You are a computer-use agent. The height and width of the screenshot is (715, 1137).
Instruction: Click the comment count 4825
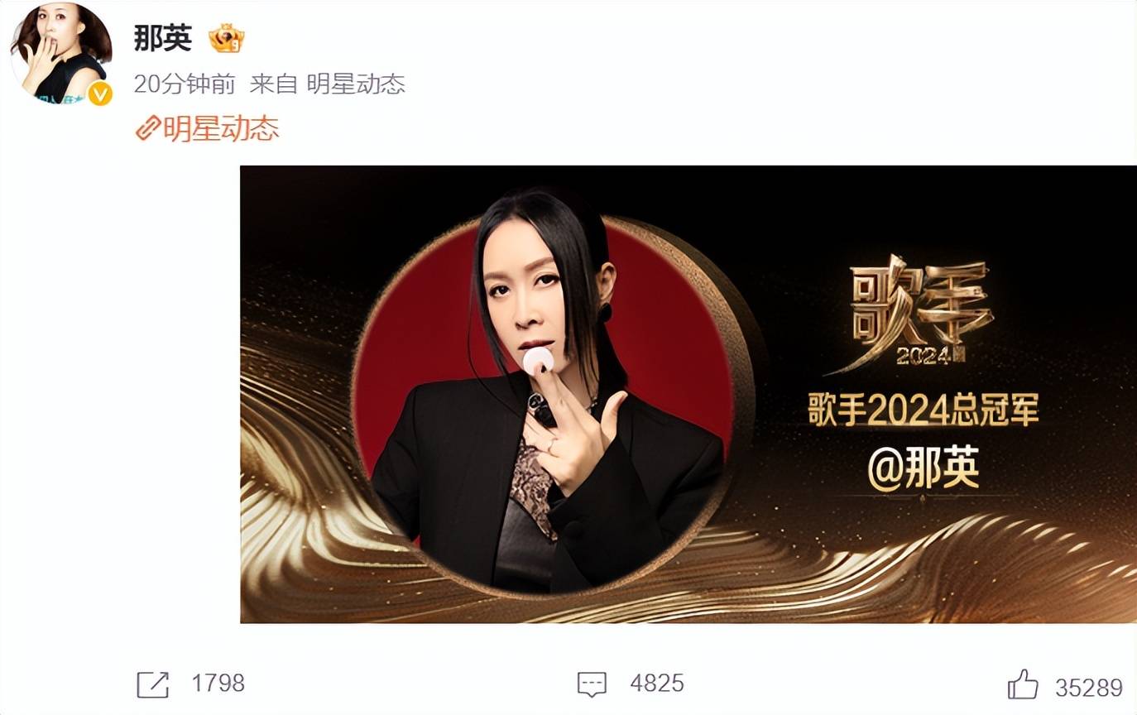pos(657,684)
